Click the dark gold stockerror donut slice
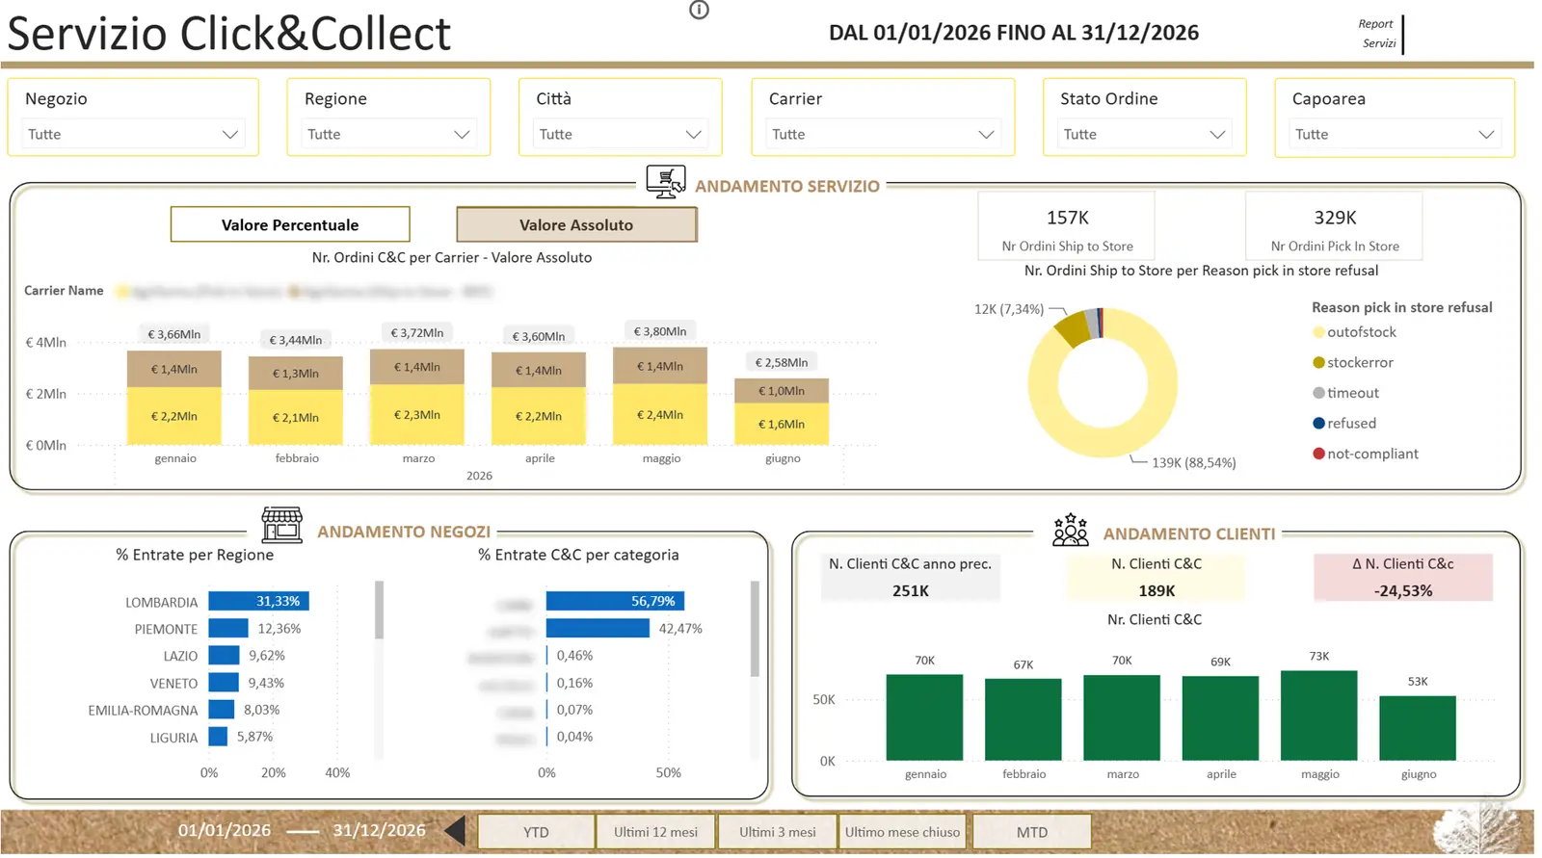This screenshot has width=1542, height=858. 1073,330
